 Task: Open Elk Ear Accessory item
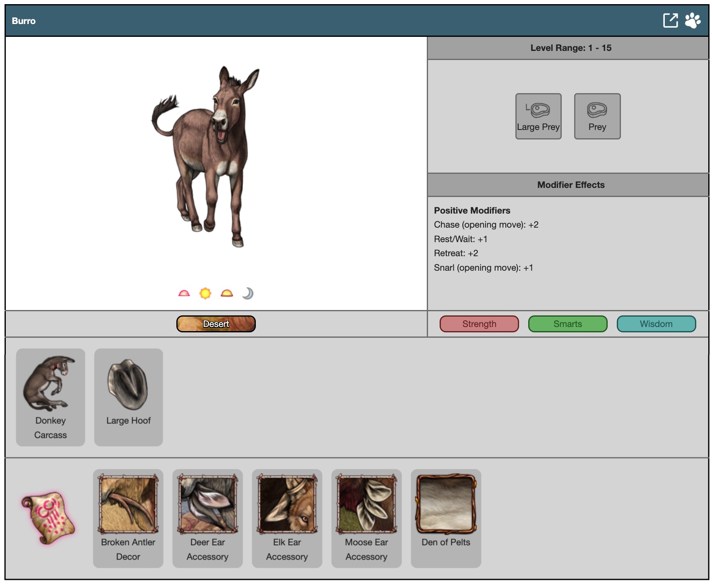click(x=287, y=518)
